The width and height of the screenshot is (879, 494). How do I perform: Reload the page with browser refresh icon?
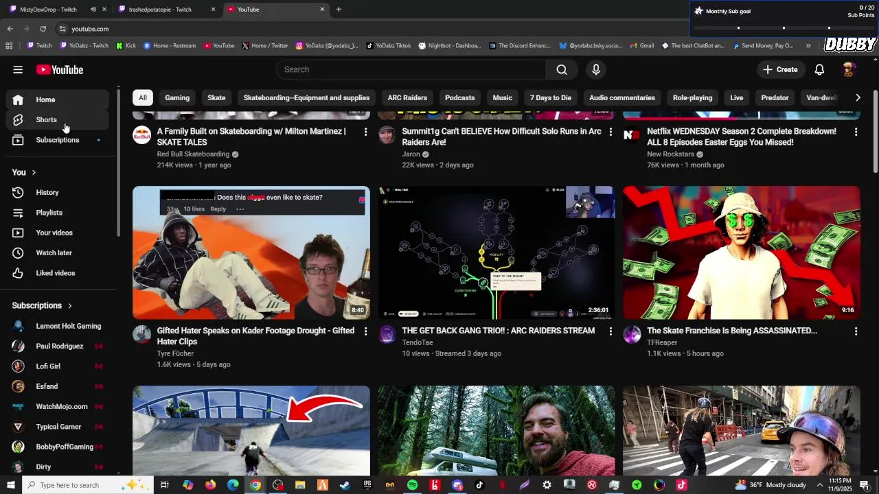43,29
